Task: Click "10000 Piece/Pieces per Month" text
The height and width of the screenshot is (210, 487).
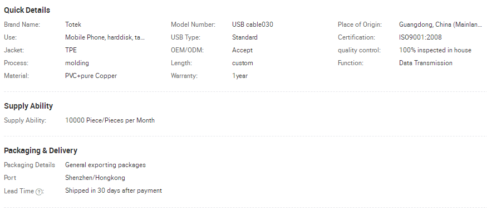Action: pyautogui.click(x=110, y=120)
